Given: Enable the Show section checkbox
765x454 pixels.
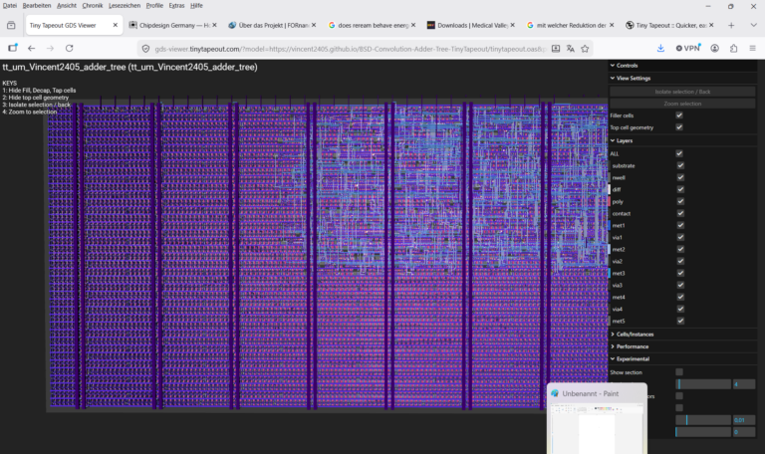Looking at the screenshot, I should (679, 372).
